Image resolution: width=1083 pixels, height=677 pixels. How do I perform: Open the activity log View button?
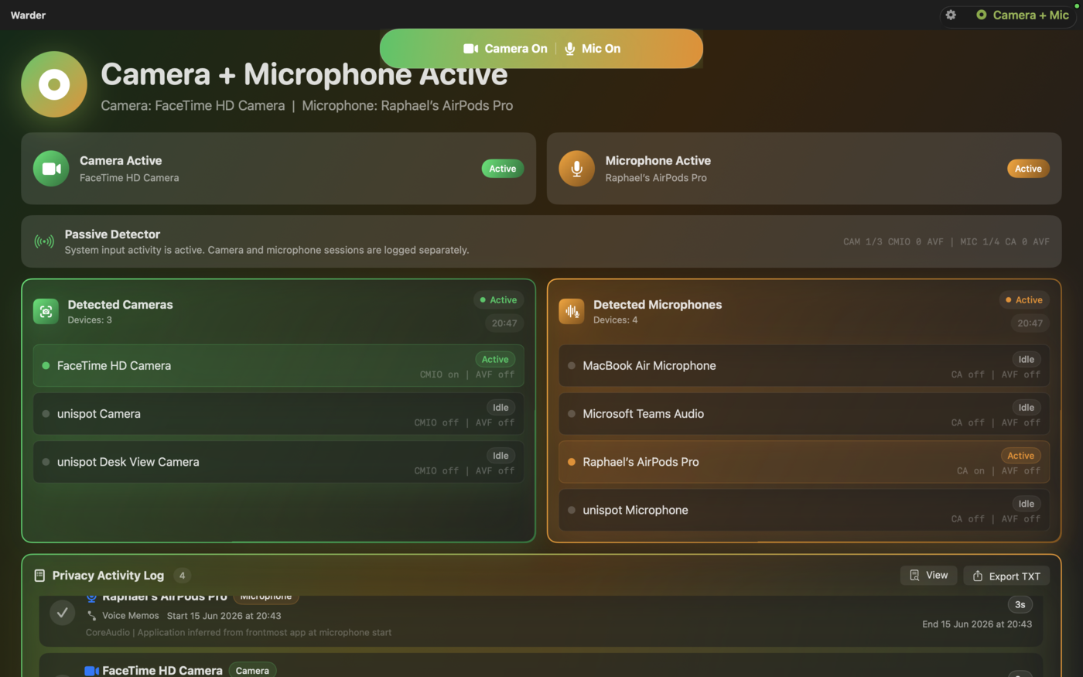tap(928, 576)
